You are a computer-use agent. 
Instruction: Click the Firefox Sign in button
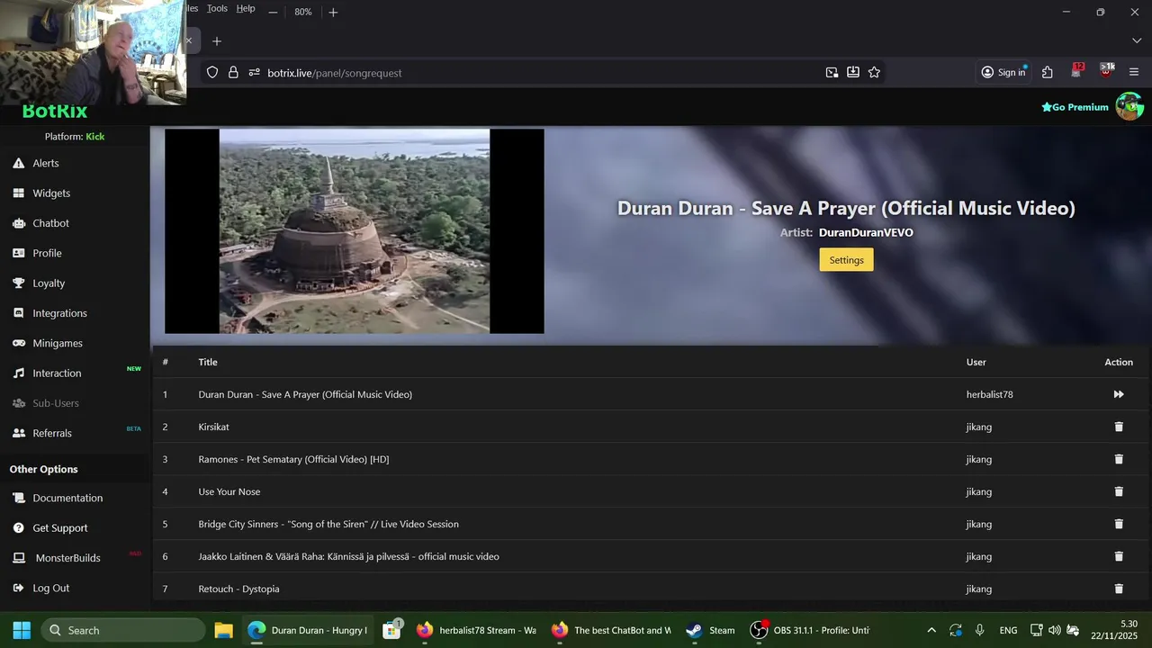coord(1003,72)
